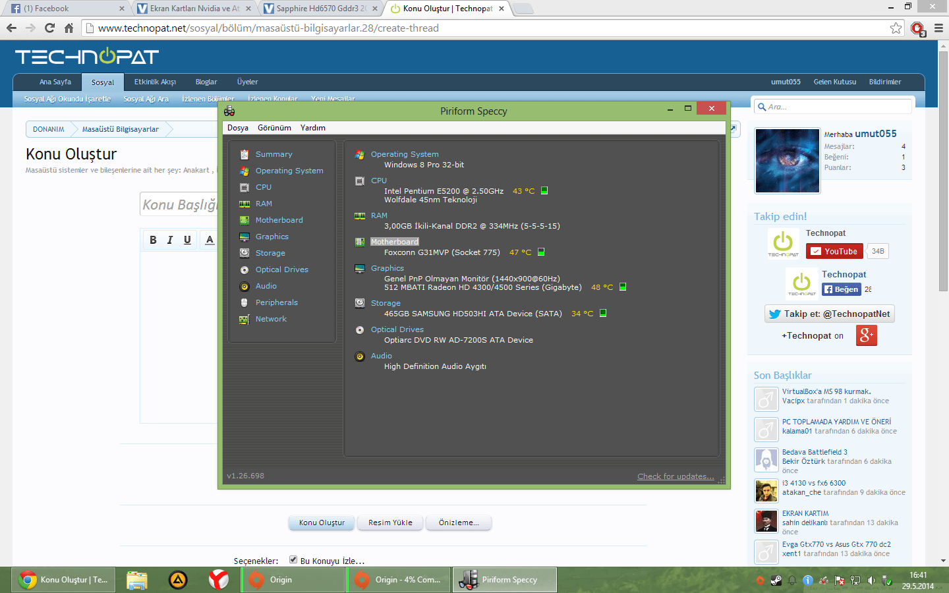Click 'Sosyal Ağı Okundu İşaretle' link

tap(67, 99)
